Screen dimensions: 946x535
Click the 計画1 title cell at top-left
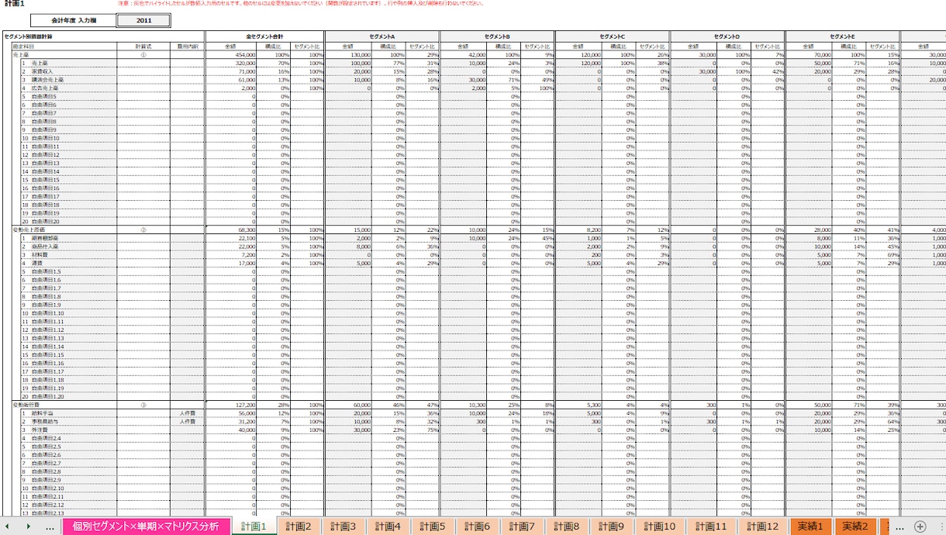point(16,5)
